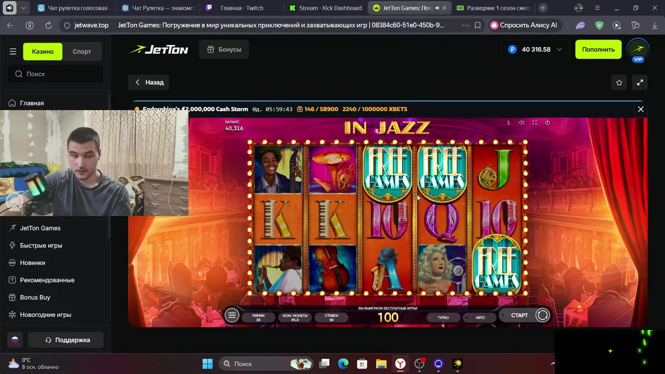Screen dimensions: 665x374
Task: Click СТАРТ to spin the reels
Action: click(519, 315)
